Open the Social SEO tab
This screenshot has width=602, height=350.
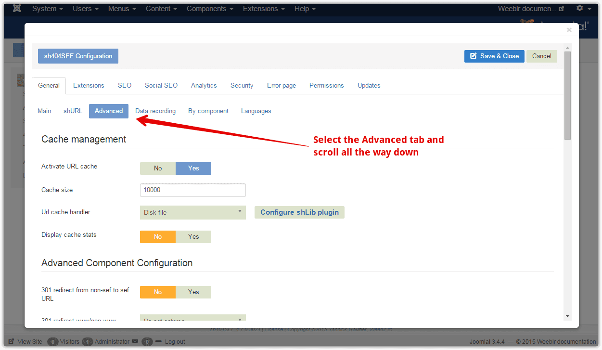[x=161, y=85]
